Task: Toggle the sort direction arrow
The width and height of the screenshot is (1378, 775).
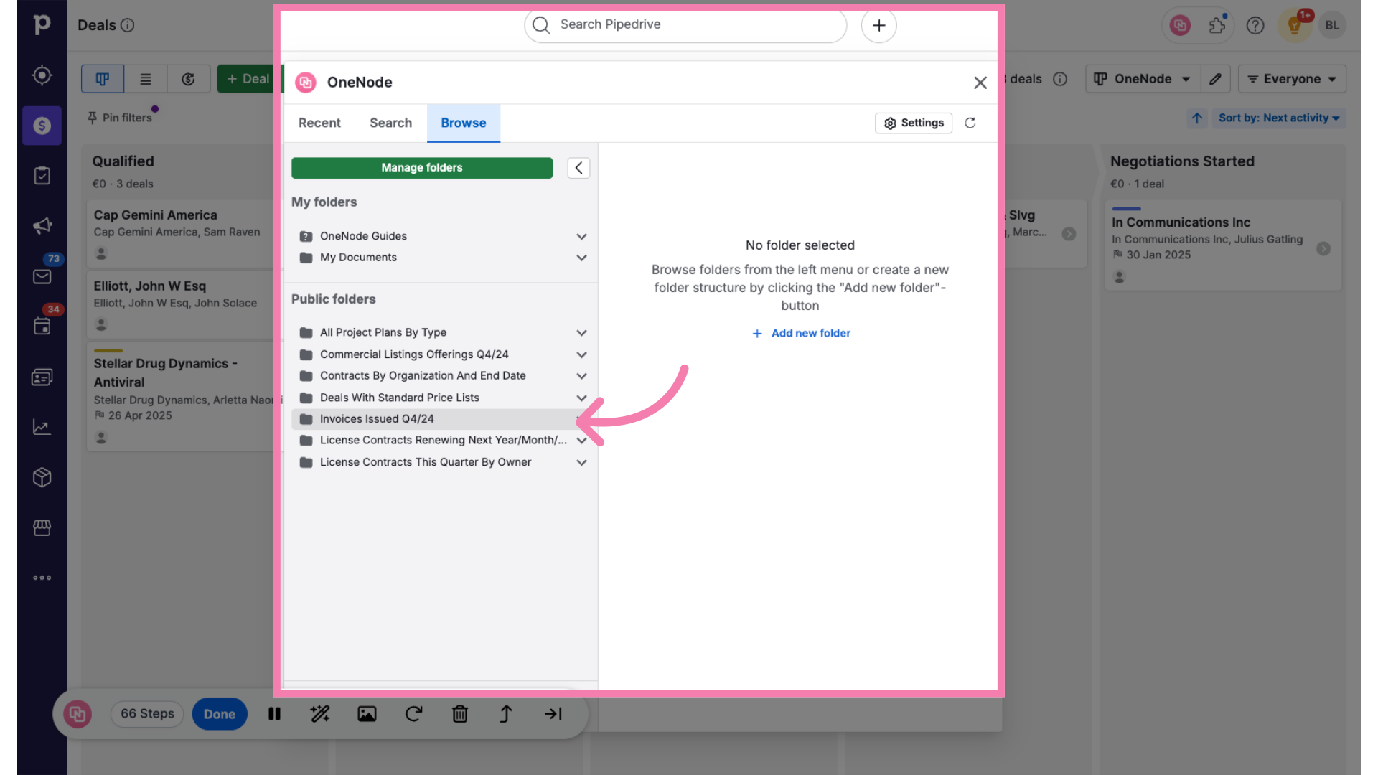Action: (1197, 118)
